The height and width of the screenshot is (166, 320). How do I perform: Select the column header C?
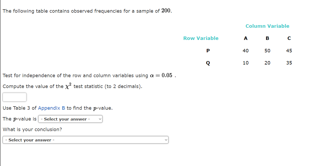point(289,38)
